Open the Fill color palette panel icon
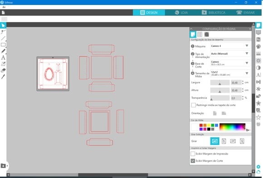This screenshot has height=178, width=263. click(x=258, y=47)
